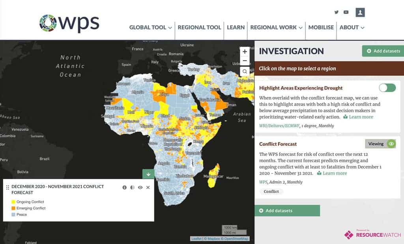Open the Twitter social link icon
The height and width of the screenshot is (244, 404).
click(x=336, y=12)
